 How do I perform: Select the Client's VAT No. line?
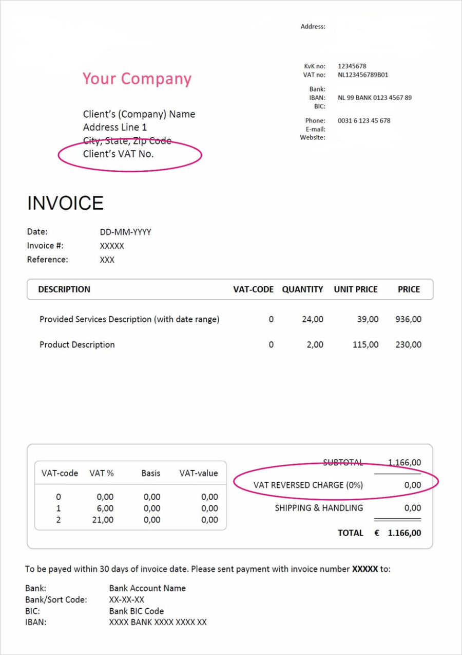tap(119, 153)
